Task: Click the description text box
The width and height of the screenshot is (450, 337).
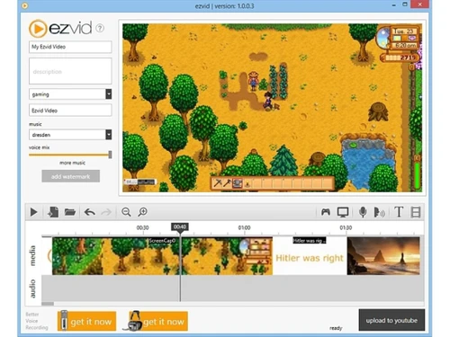Action: coord(70,71)
